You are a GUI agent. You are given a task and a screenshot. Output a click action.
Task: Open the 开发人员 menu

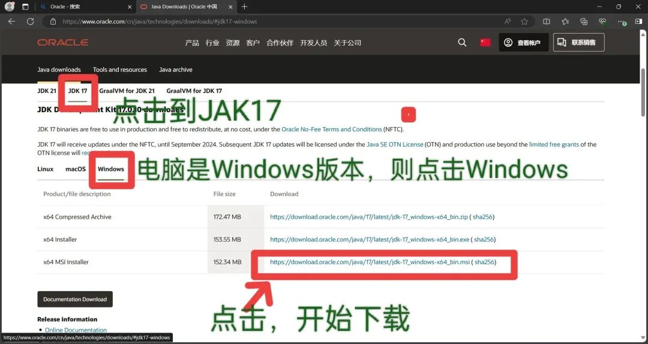click(x=314, y=43)
